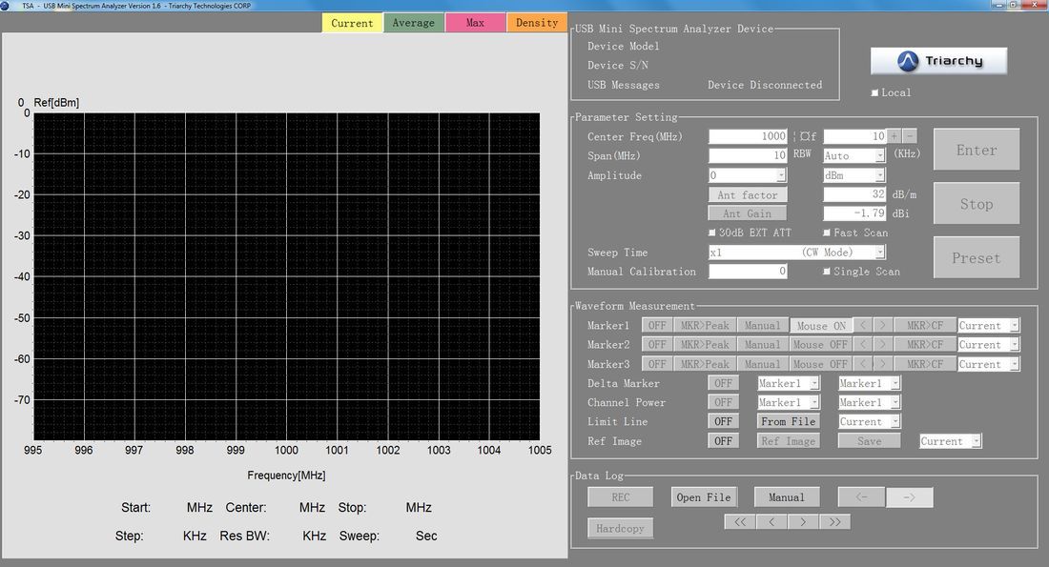
Task: Click the REC icon in Data Log
Action: [620, 496]
